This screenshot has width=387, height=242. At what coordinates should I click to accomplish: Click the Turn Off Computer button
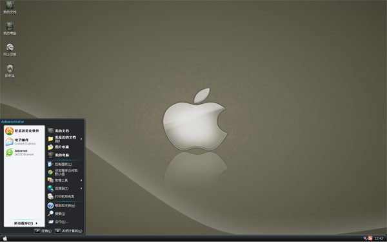click(68, 231)
